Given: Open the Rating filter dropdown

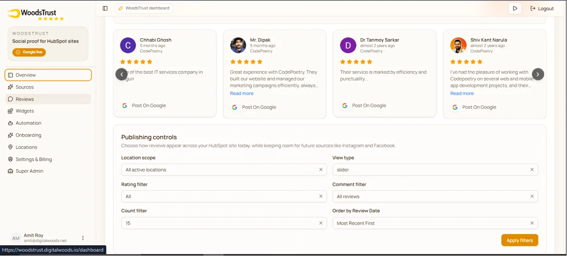Looking at the screenshot, I should point(224,197).
